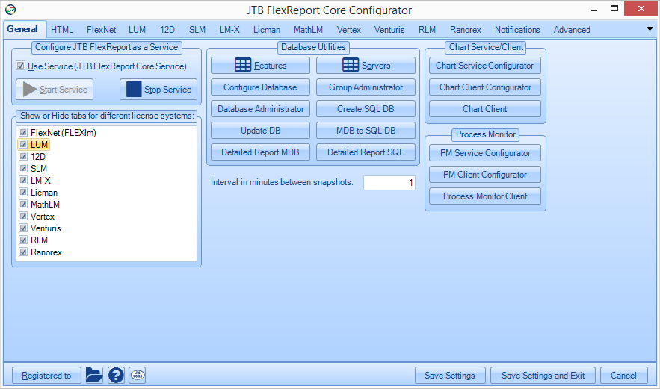660x389 pixels.
Task: Toggle the LM-X checkbox in the list
Action: click(x=24, y=181)
